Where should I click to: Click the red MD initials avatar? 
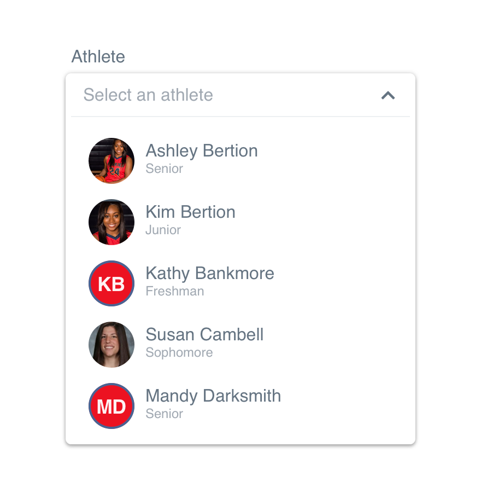(x=112, y=406)
